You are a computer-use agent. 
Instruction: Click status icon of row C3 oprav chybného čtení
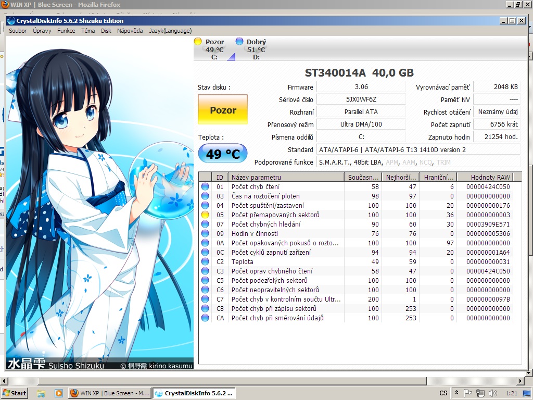[205, 271]
